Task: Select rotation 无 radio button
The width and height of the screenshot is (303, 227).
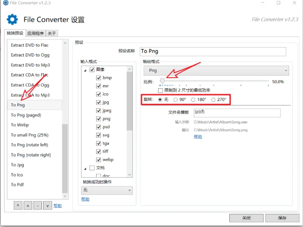Action: click(x=160, y=100)
